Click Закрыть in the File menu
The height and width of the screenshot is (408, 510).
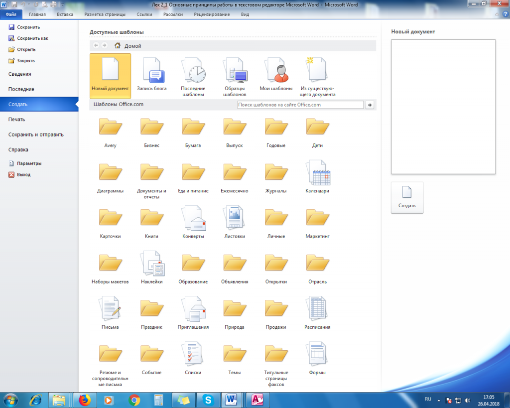tap(22, 60)
